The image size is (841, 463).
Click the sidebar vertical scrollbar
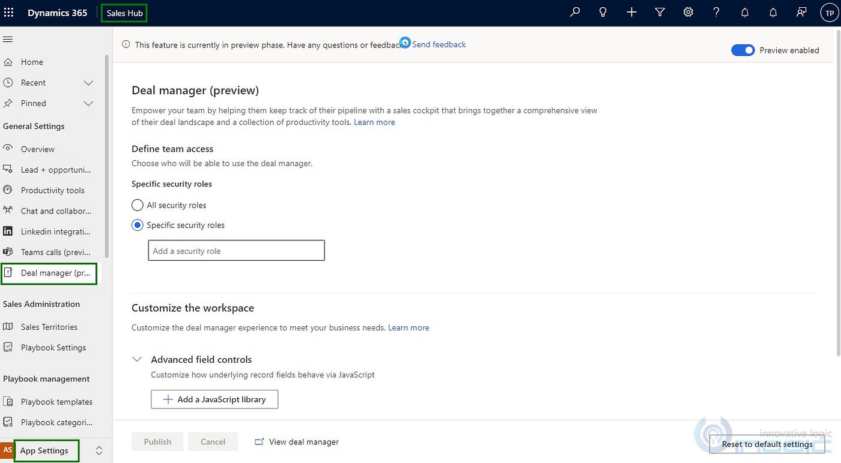(x=107, y=156)
